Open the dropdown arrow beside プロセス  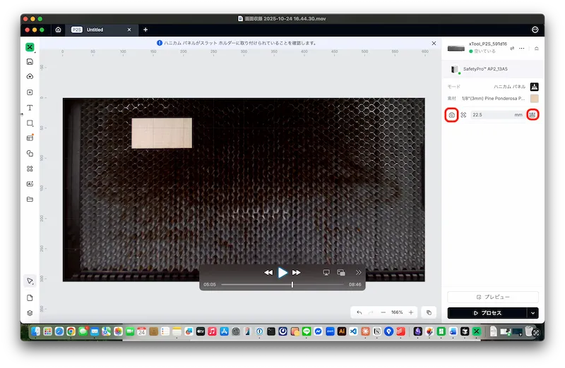(533, 312)
